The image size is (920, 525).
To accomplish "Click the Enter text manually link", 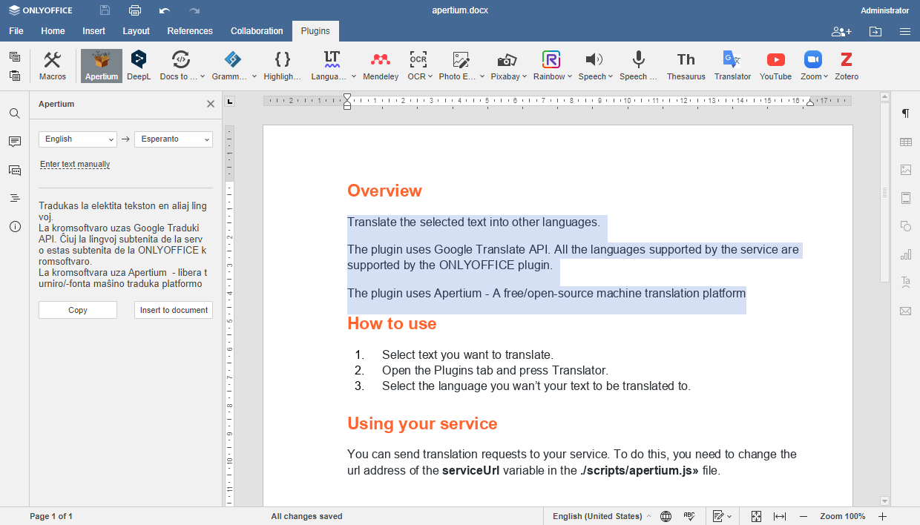I will coord(75,165).
